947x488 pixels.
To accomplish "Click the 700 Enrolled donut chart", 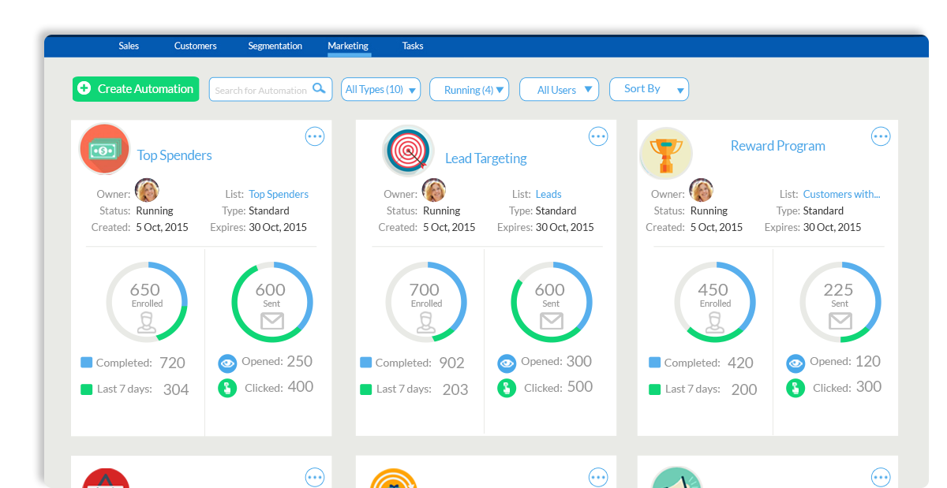I will (426, 302).
